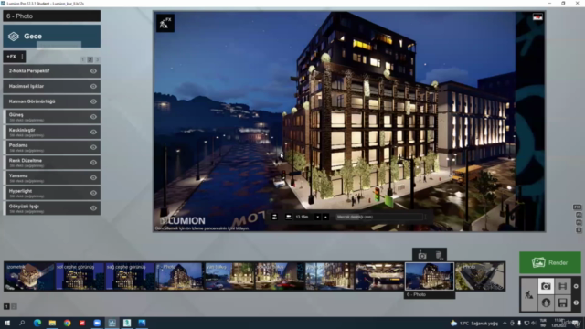Click the flag icon in preview corner
Image resolution: width=585 pixels, height=329 pixels.
[x=537, y=17]
